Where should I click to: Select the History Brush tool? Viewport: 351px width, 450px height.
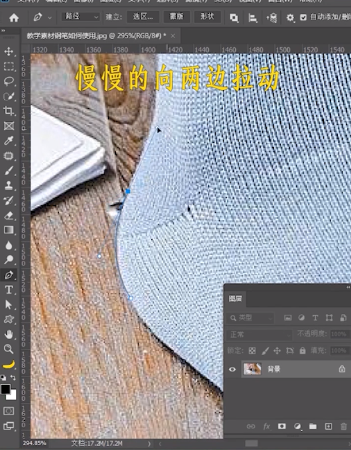coord(8,200)
